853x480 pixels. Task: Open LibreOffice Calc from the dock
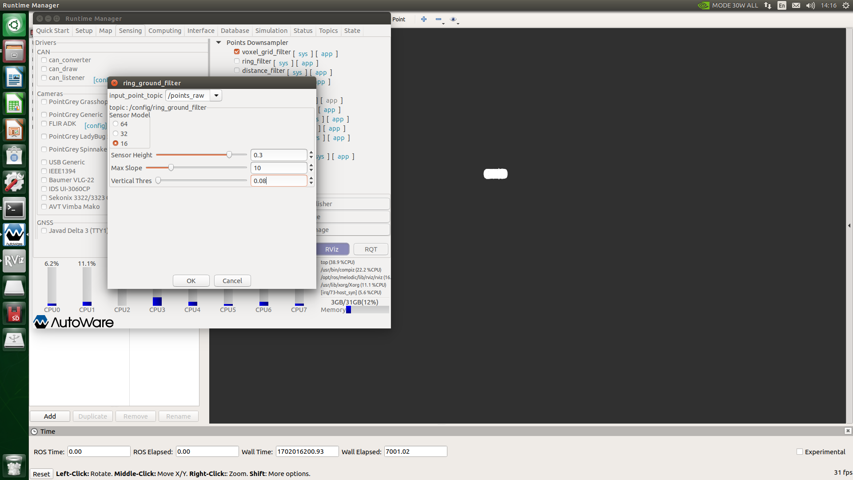14,104
